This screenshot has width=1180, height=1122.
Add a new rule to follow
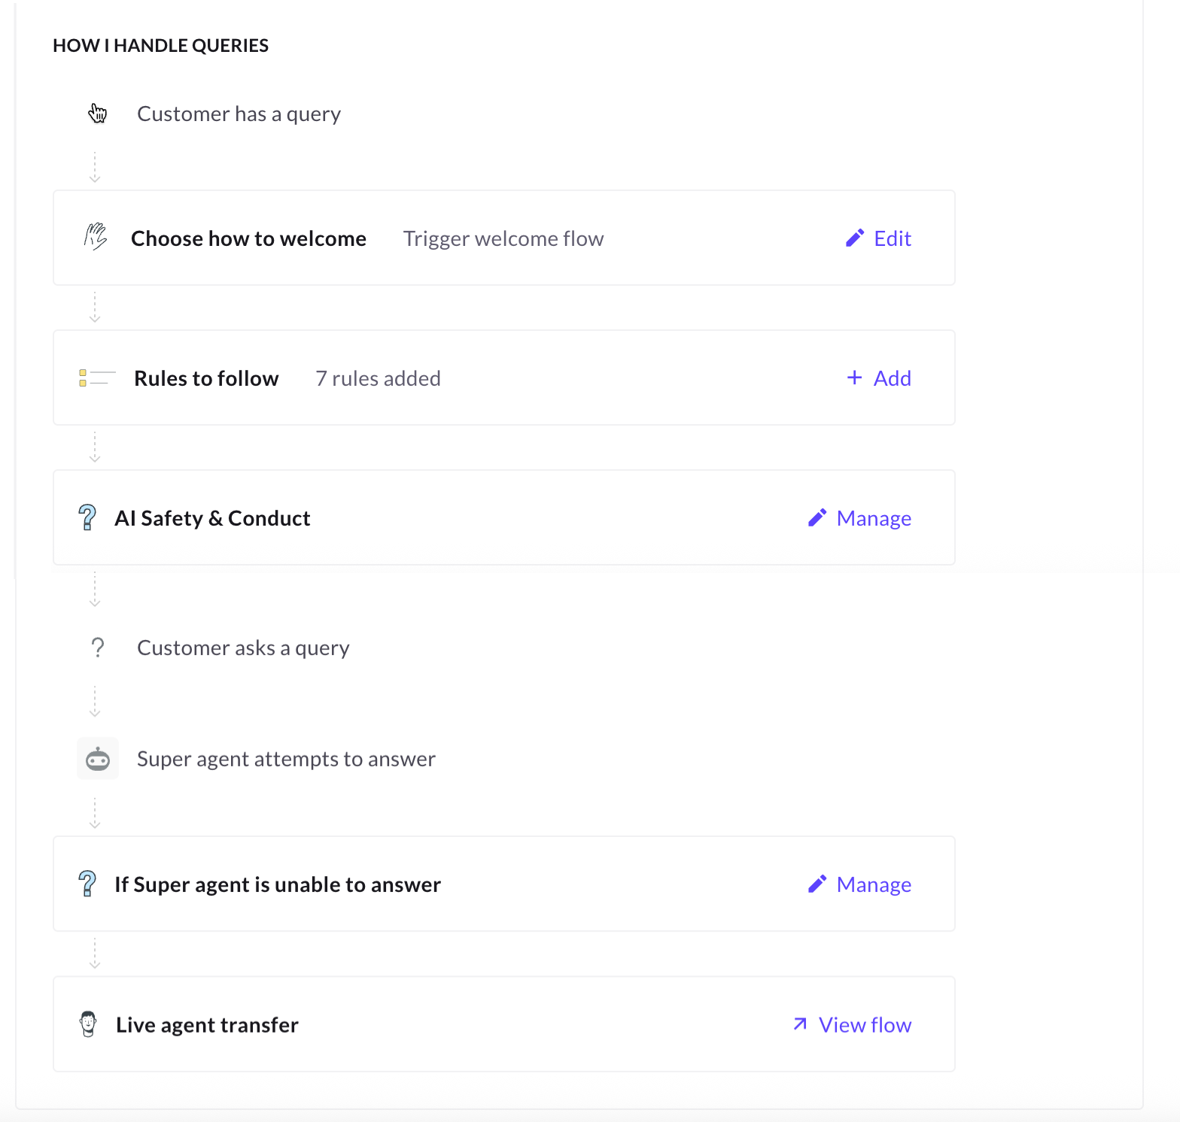(x=879, y=378)
